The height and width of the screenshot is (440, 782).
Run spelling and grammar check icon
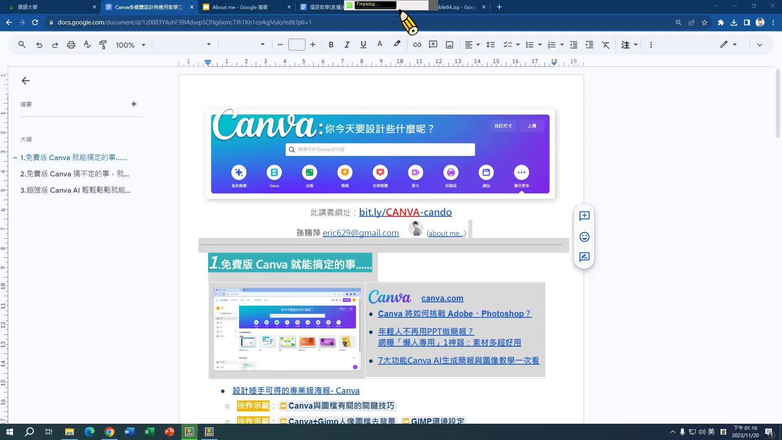(x=87, y=45)
